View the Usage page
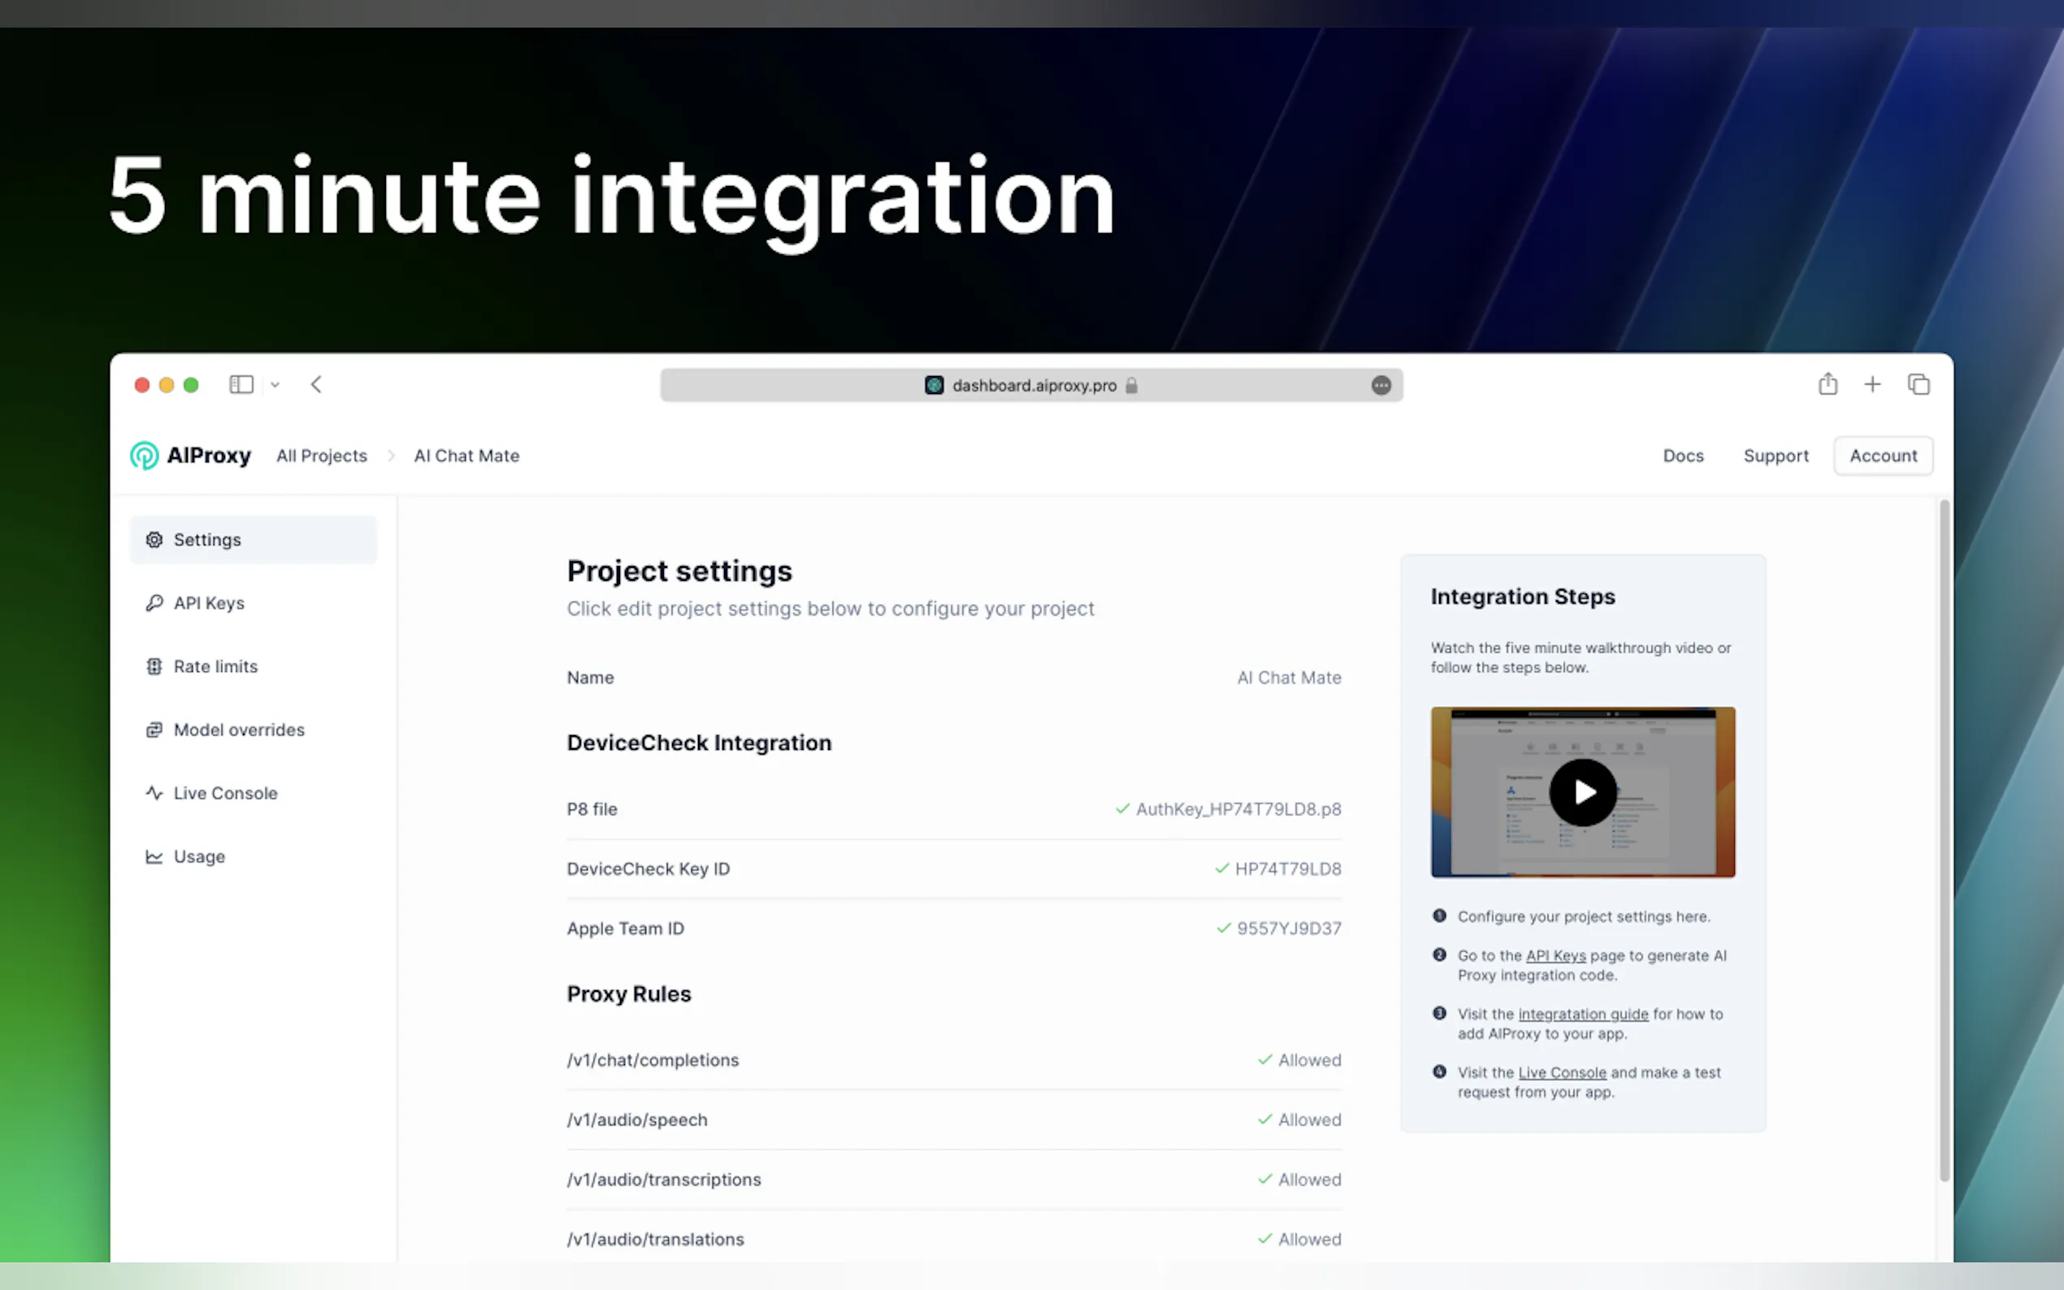Image resolution: width=2064 pixels, height=1290 pixels. click(199, 856)
